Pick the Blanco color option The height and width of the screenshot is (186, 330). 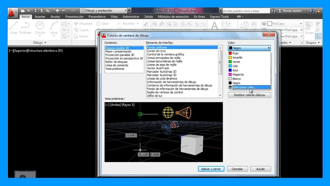point(249,79)
